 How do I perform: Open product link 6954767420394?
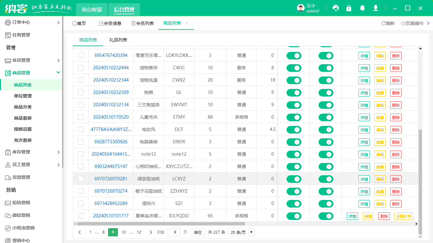coord(111,55)
